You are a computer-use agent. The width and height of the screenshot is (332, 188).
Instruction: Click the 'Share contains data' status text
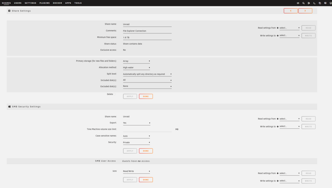click(x=132, y=44)
